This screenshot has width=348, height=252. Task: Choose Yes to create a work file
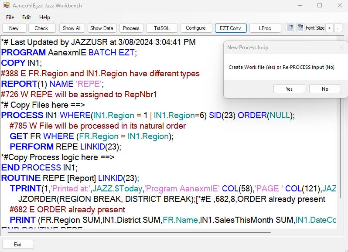click(289, 89)
